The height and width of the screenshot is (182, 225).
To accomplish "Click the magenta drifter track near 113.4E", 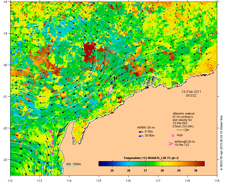I will point(52,142).
